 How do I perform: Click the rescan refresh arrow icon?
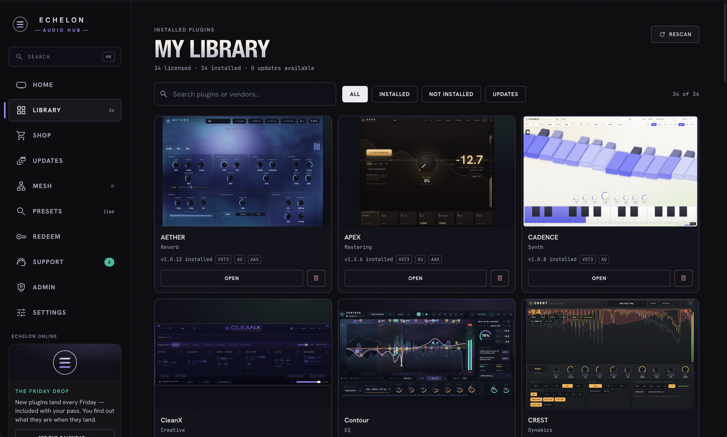click(x=662, y=35)
